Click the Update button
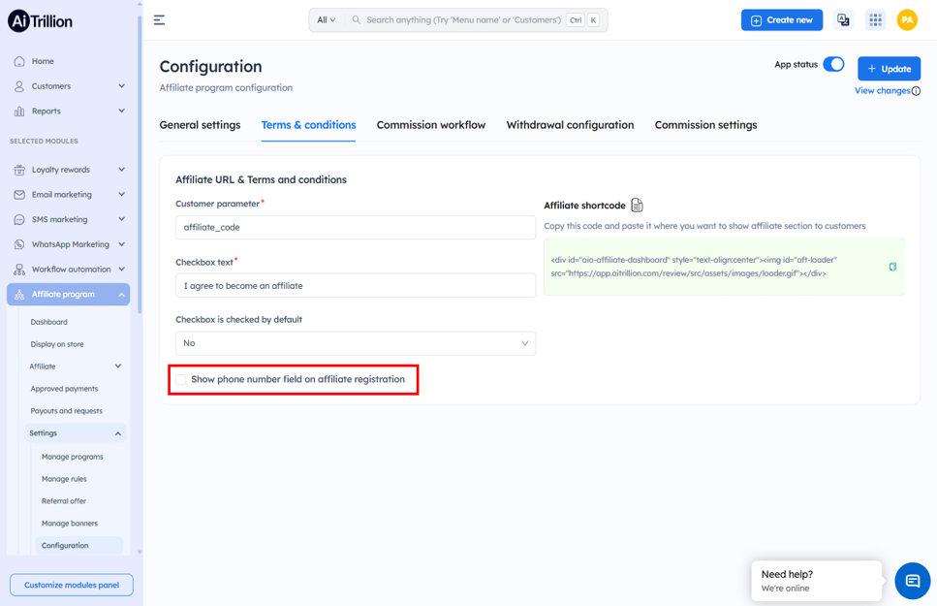Image resolution: width=937 pixels, height=606 pixels. (x=890, y=69)
